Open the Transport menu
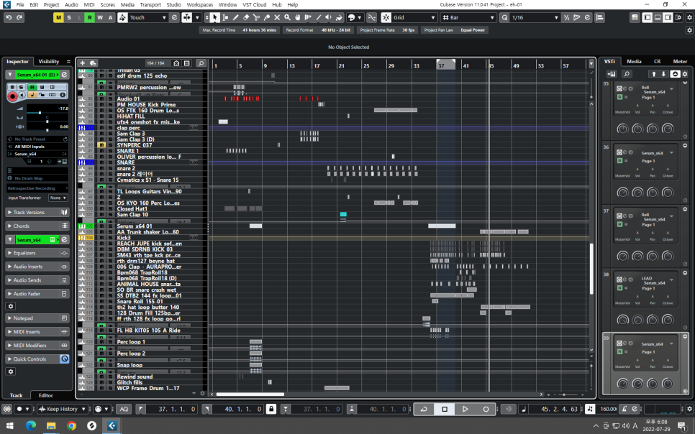 click(150, 5)
